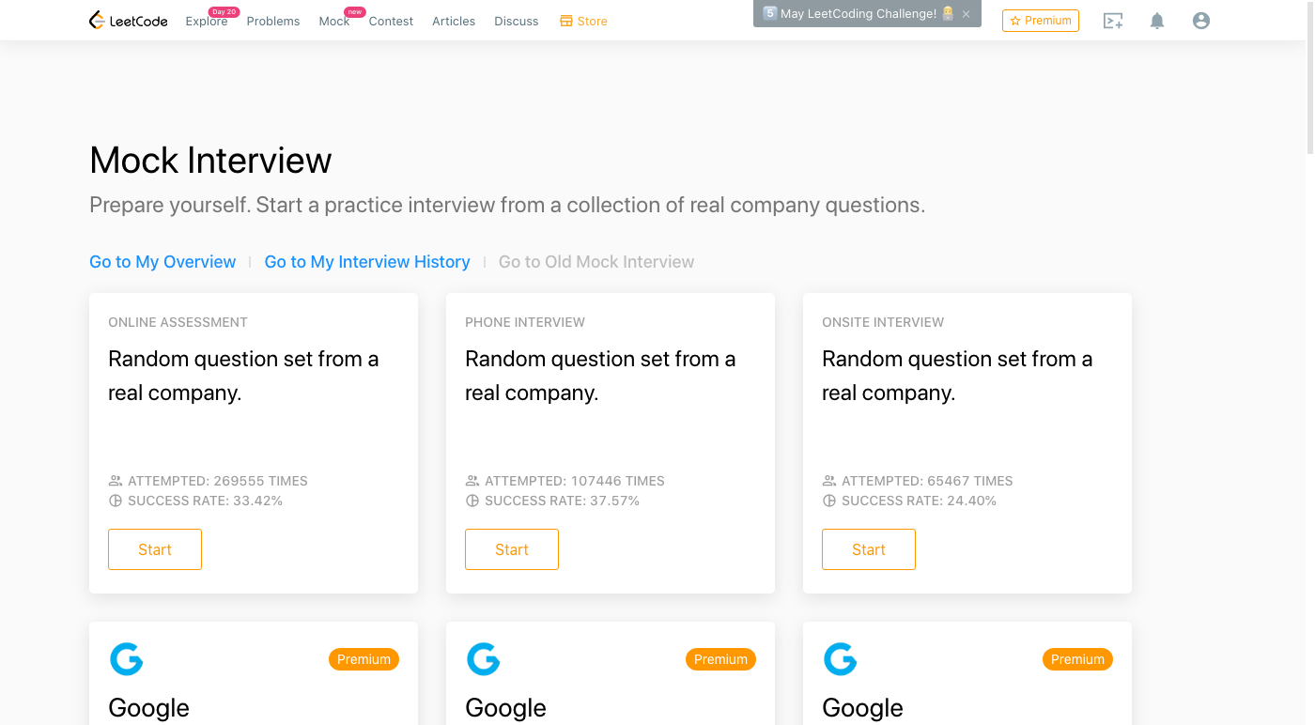
Task: Open the Mock menu item
Action: [x=333, y=22]
